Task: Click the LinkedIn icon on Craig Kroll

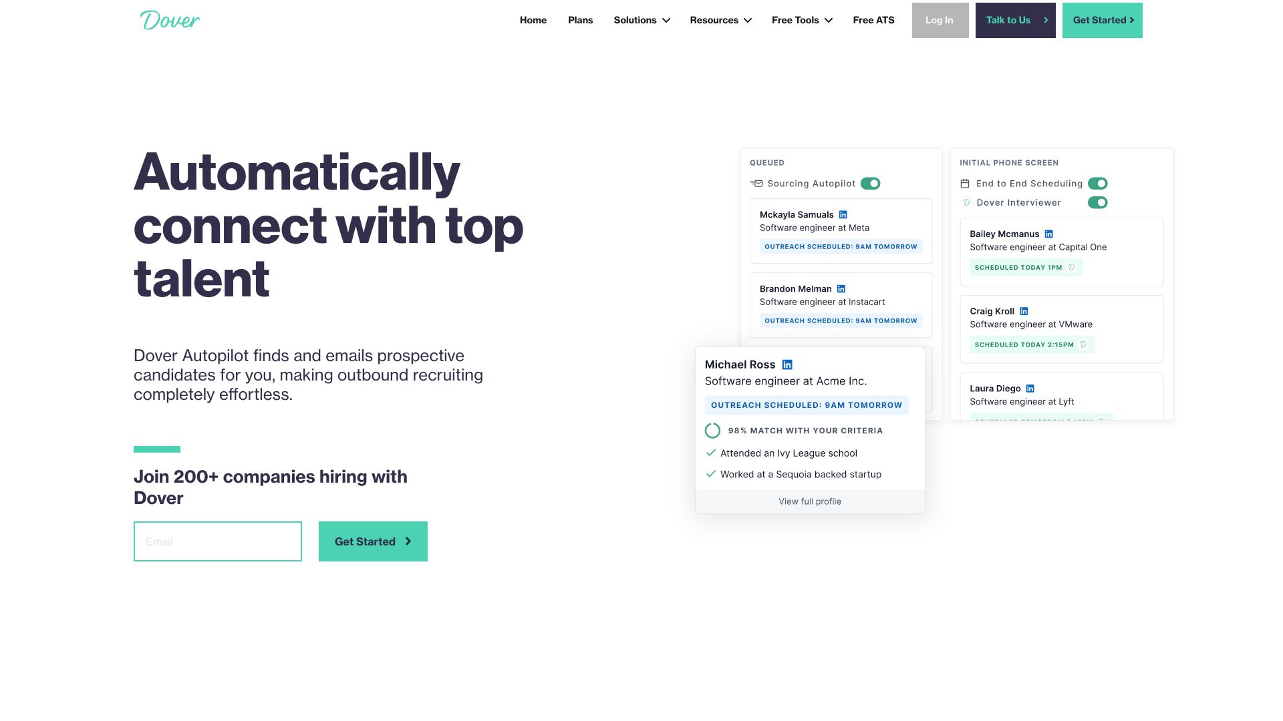Action: [x=1025, y=310]
